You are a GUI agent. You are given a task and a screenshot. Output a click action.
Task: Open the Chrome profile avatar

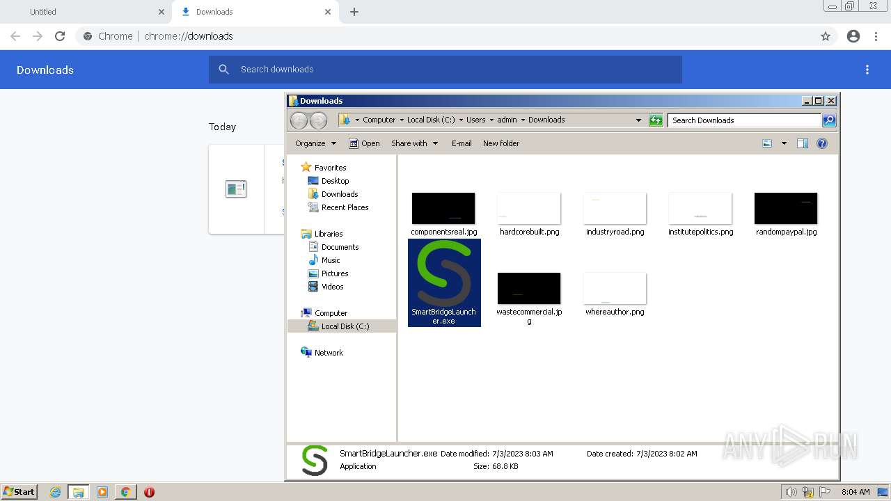(x=853, y=36)
